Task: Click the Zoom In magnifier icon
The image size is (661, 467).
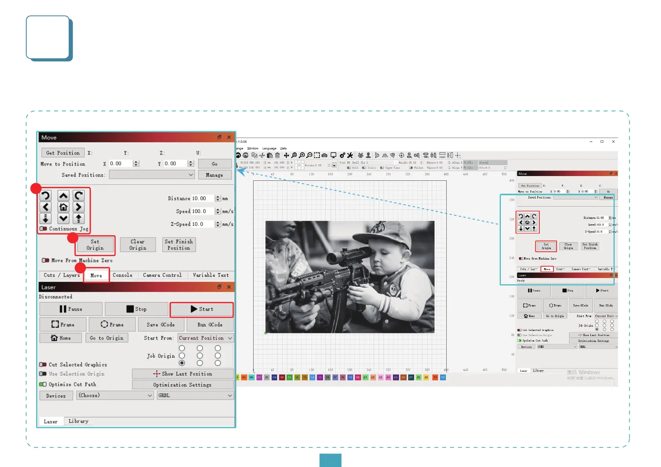Action: click(302, 155)
